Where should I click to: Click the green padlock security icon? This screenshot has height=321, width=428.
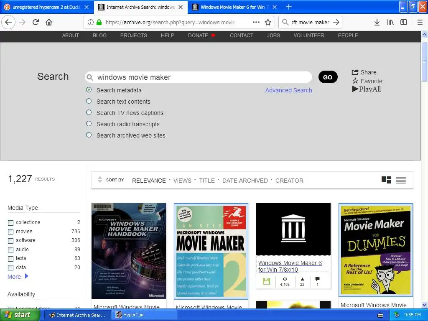coord(99,23)
